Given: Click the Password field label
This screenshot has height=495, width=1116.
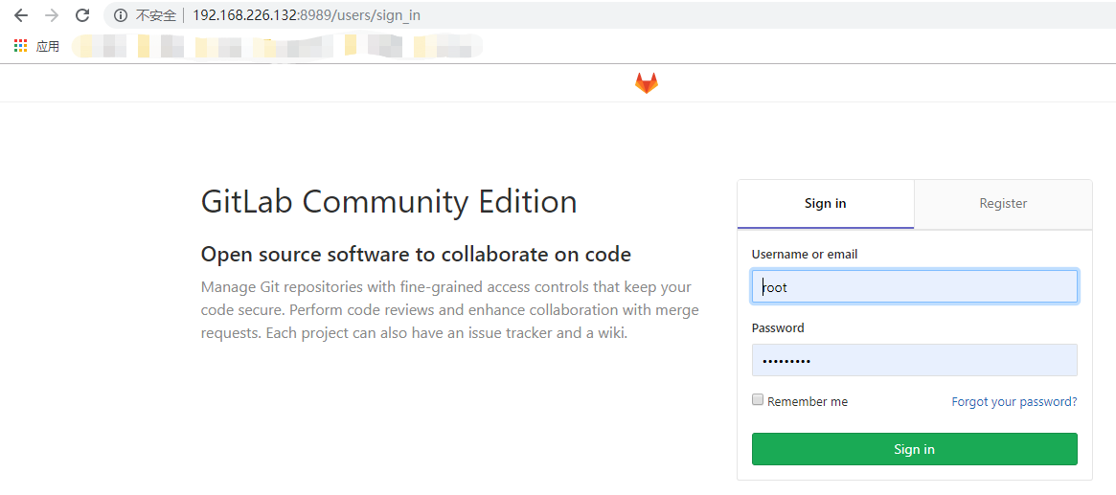Looking at the screenshot, I should (x=778, y=328).
